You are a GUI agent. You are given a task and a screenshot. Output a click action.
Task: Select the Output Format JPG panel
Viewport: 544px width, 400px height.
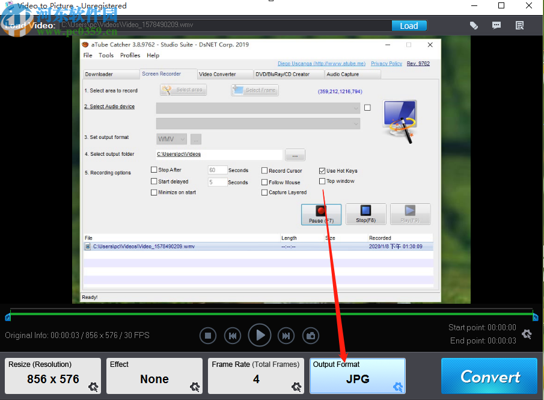tap(357, 376)
